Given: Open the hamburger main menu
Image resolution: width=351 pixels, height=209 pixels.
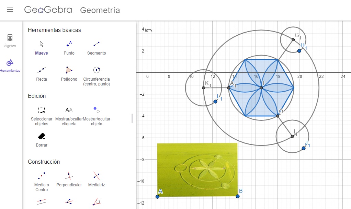Looking at the screenshot, I should tap(10, 10).
